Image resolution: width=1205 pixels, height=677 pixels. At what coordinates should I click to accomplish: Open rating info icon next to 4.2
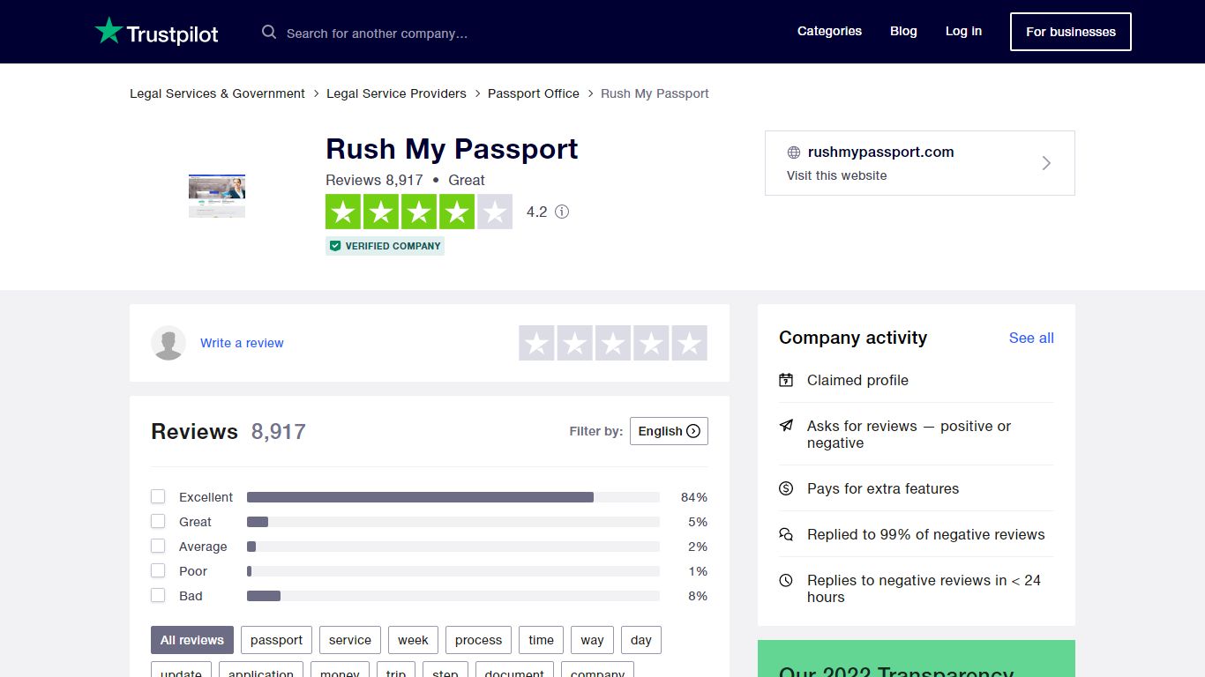pos(562,212)
